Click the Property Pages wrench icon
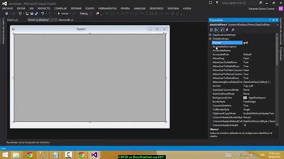The height and width of the screenshot is (159, 284). [233, 30]
